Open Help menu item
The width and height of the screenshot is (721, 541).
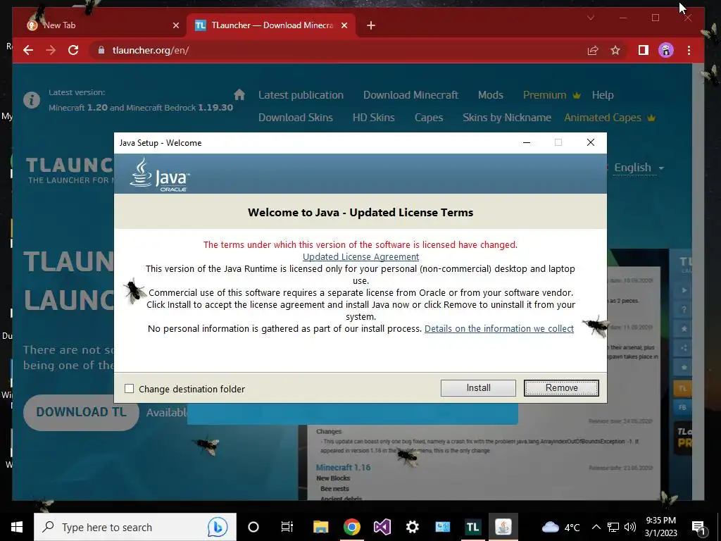click(x=603, y=95)
